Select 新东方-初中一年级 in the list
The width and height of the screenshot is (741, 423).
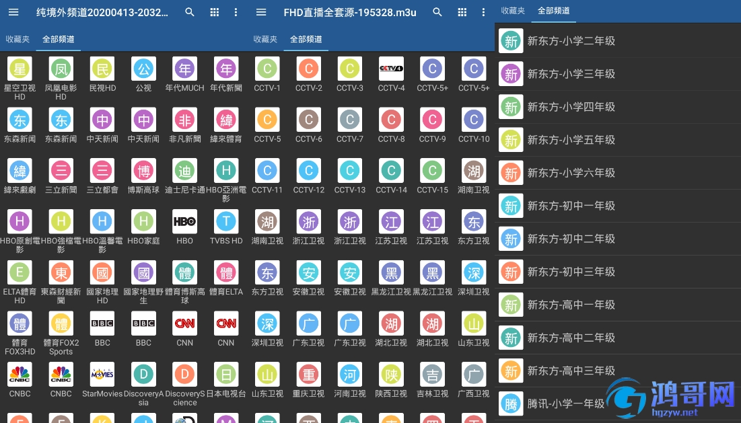coord(618,206)
